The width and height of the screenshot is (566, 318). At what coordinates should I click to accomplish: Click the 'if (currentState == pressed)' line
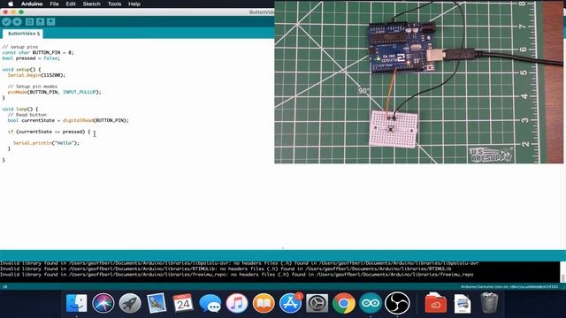(50, 132)
